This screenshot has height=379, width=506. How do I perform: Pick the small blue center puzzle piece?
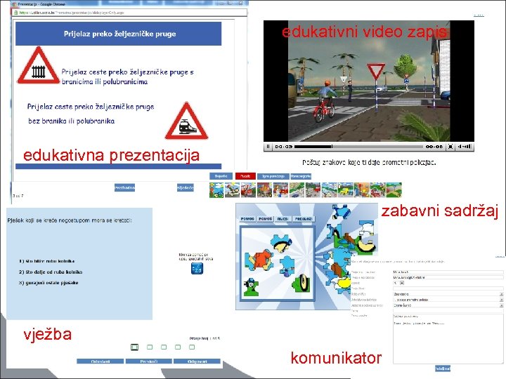tap(287, 265)
